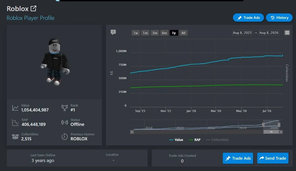Select the 3m time range
This screenshot has width=296, height=171.
pyautogui.click(x=155, y=33)
